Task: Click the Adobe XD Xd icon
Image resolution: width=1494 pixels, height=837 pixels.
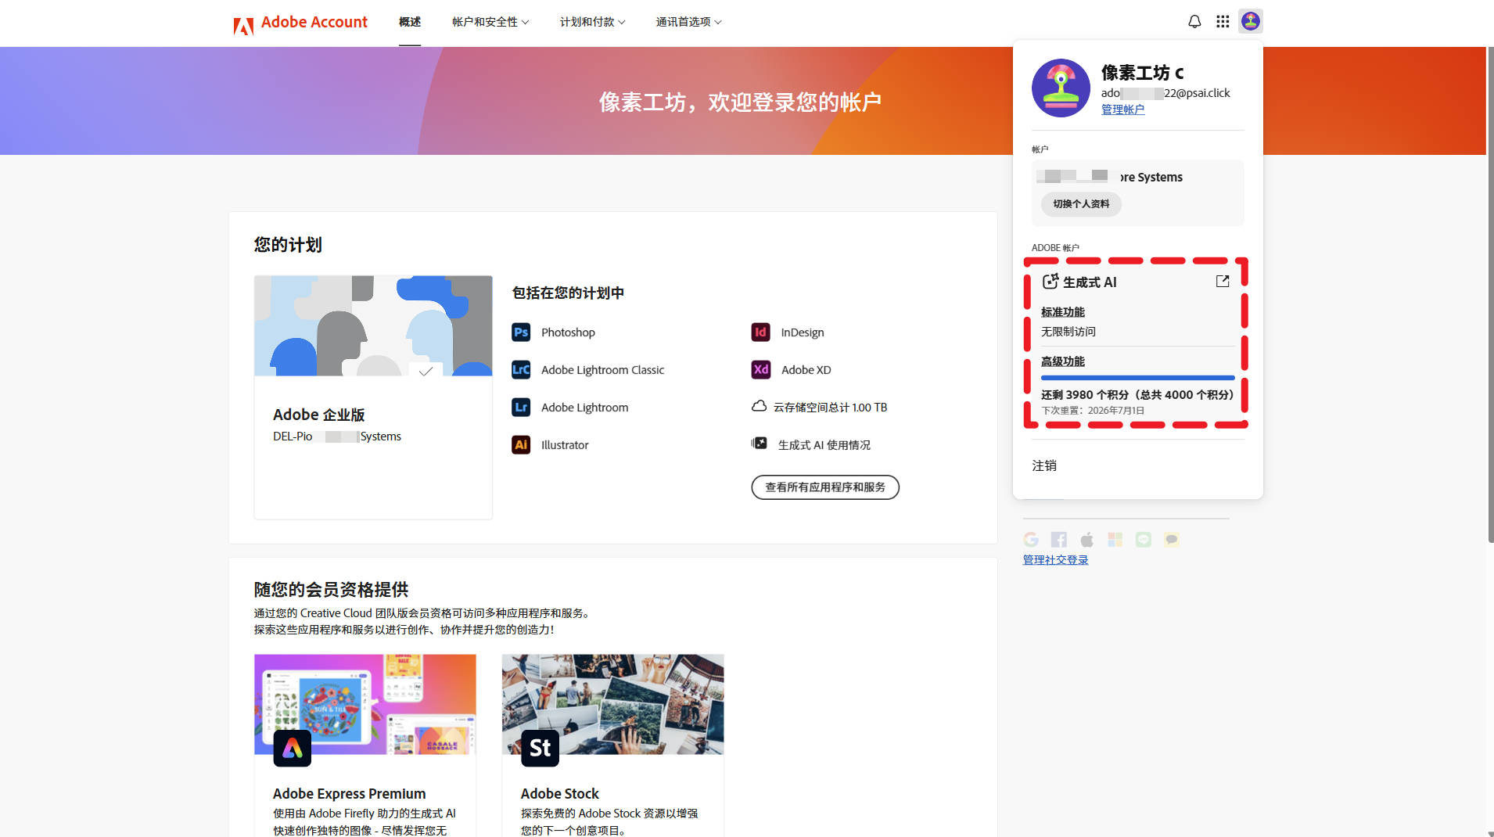Action: click(x=760, y=369)
